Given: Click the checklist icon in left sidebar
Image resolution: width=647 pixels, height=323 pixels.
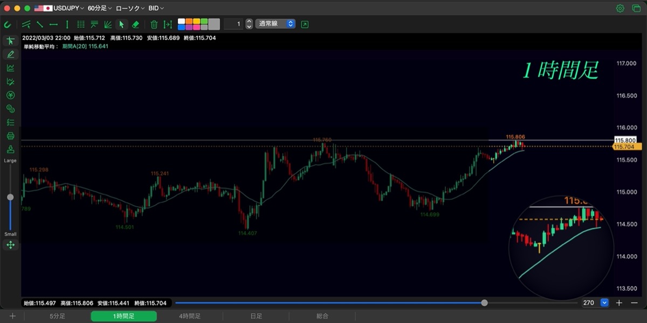Looking at the screenshot, I should pyautogui.click(x=10, y=122).
